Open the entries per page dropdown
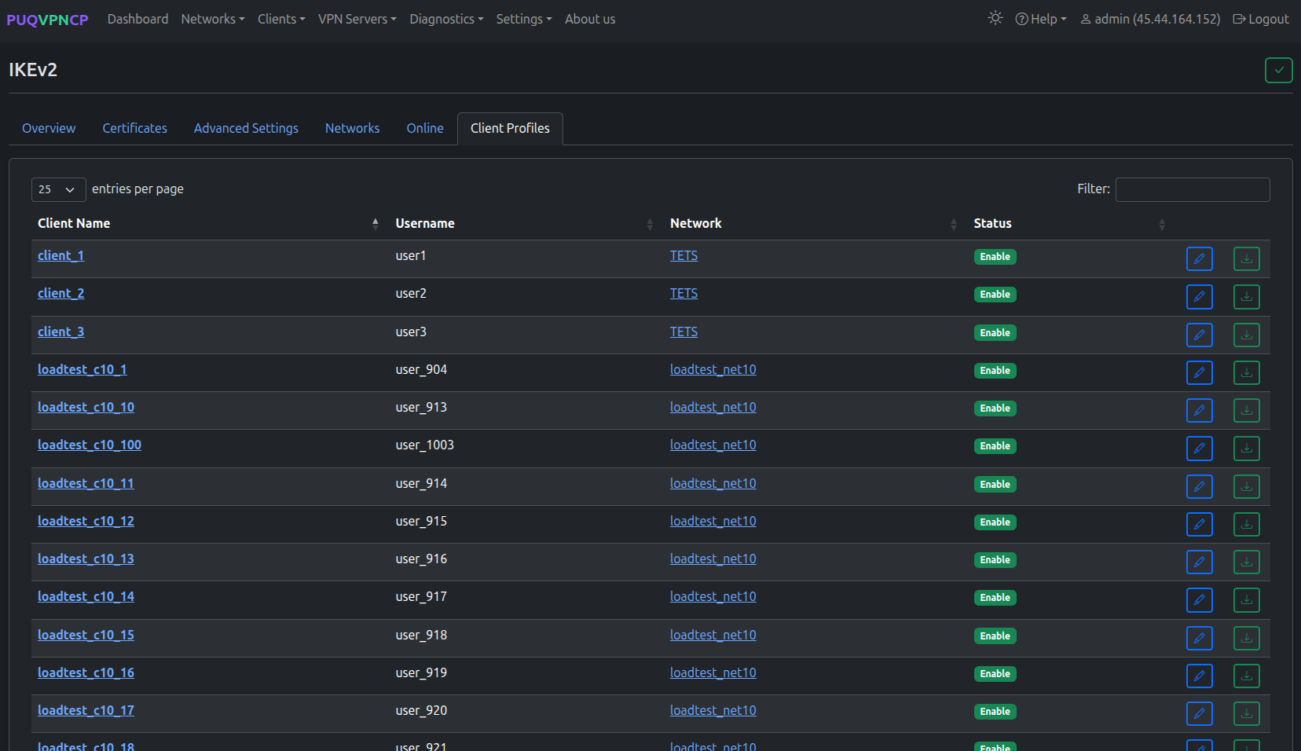The height and width of the screenshot is (751, 1301). point(58,189)
